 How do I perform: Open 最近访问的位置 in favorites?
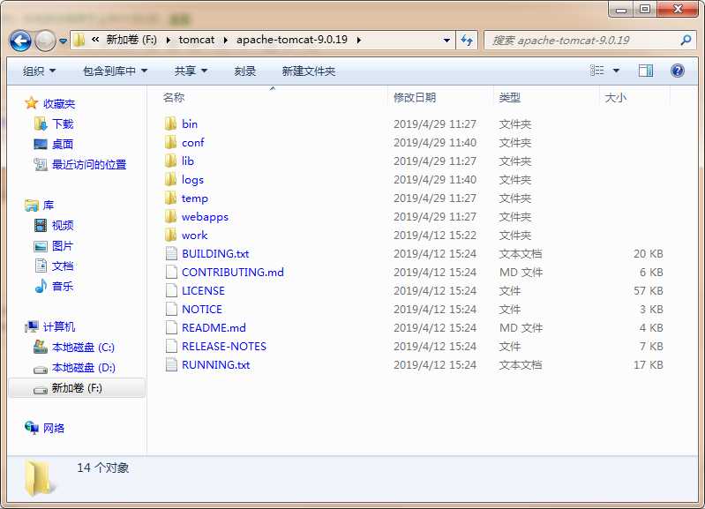point(89,165)
